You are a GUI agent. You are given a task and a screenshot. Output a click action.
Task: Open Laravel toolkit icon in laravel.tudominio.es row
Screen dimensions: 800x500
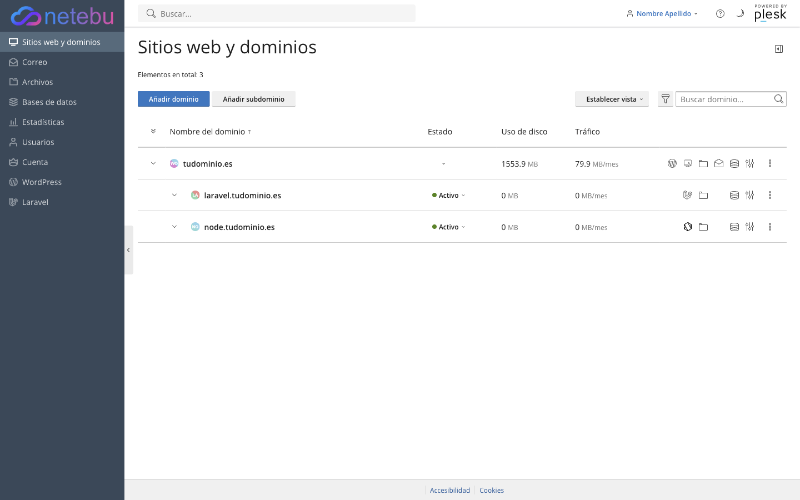[688, 195]
